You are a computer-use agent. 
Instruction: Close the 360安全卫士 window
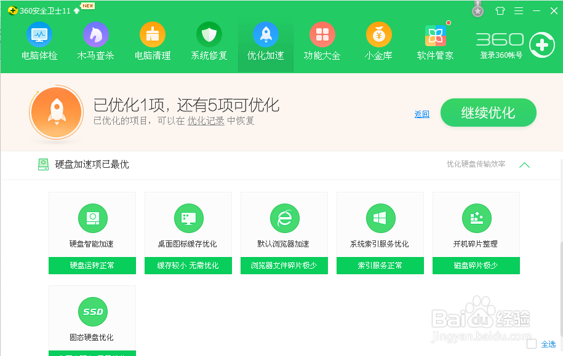tap(554, 11)
